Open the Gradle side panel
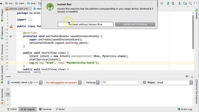 click(197, 14)
